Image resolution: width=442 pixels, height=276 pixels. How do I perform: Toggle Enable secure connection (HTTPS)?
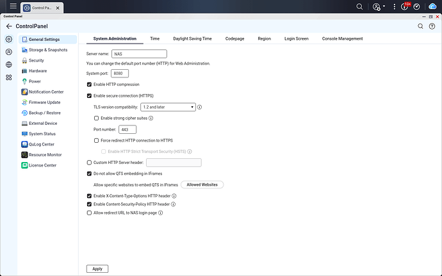(x=89, y=96)
